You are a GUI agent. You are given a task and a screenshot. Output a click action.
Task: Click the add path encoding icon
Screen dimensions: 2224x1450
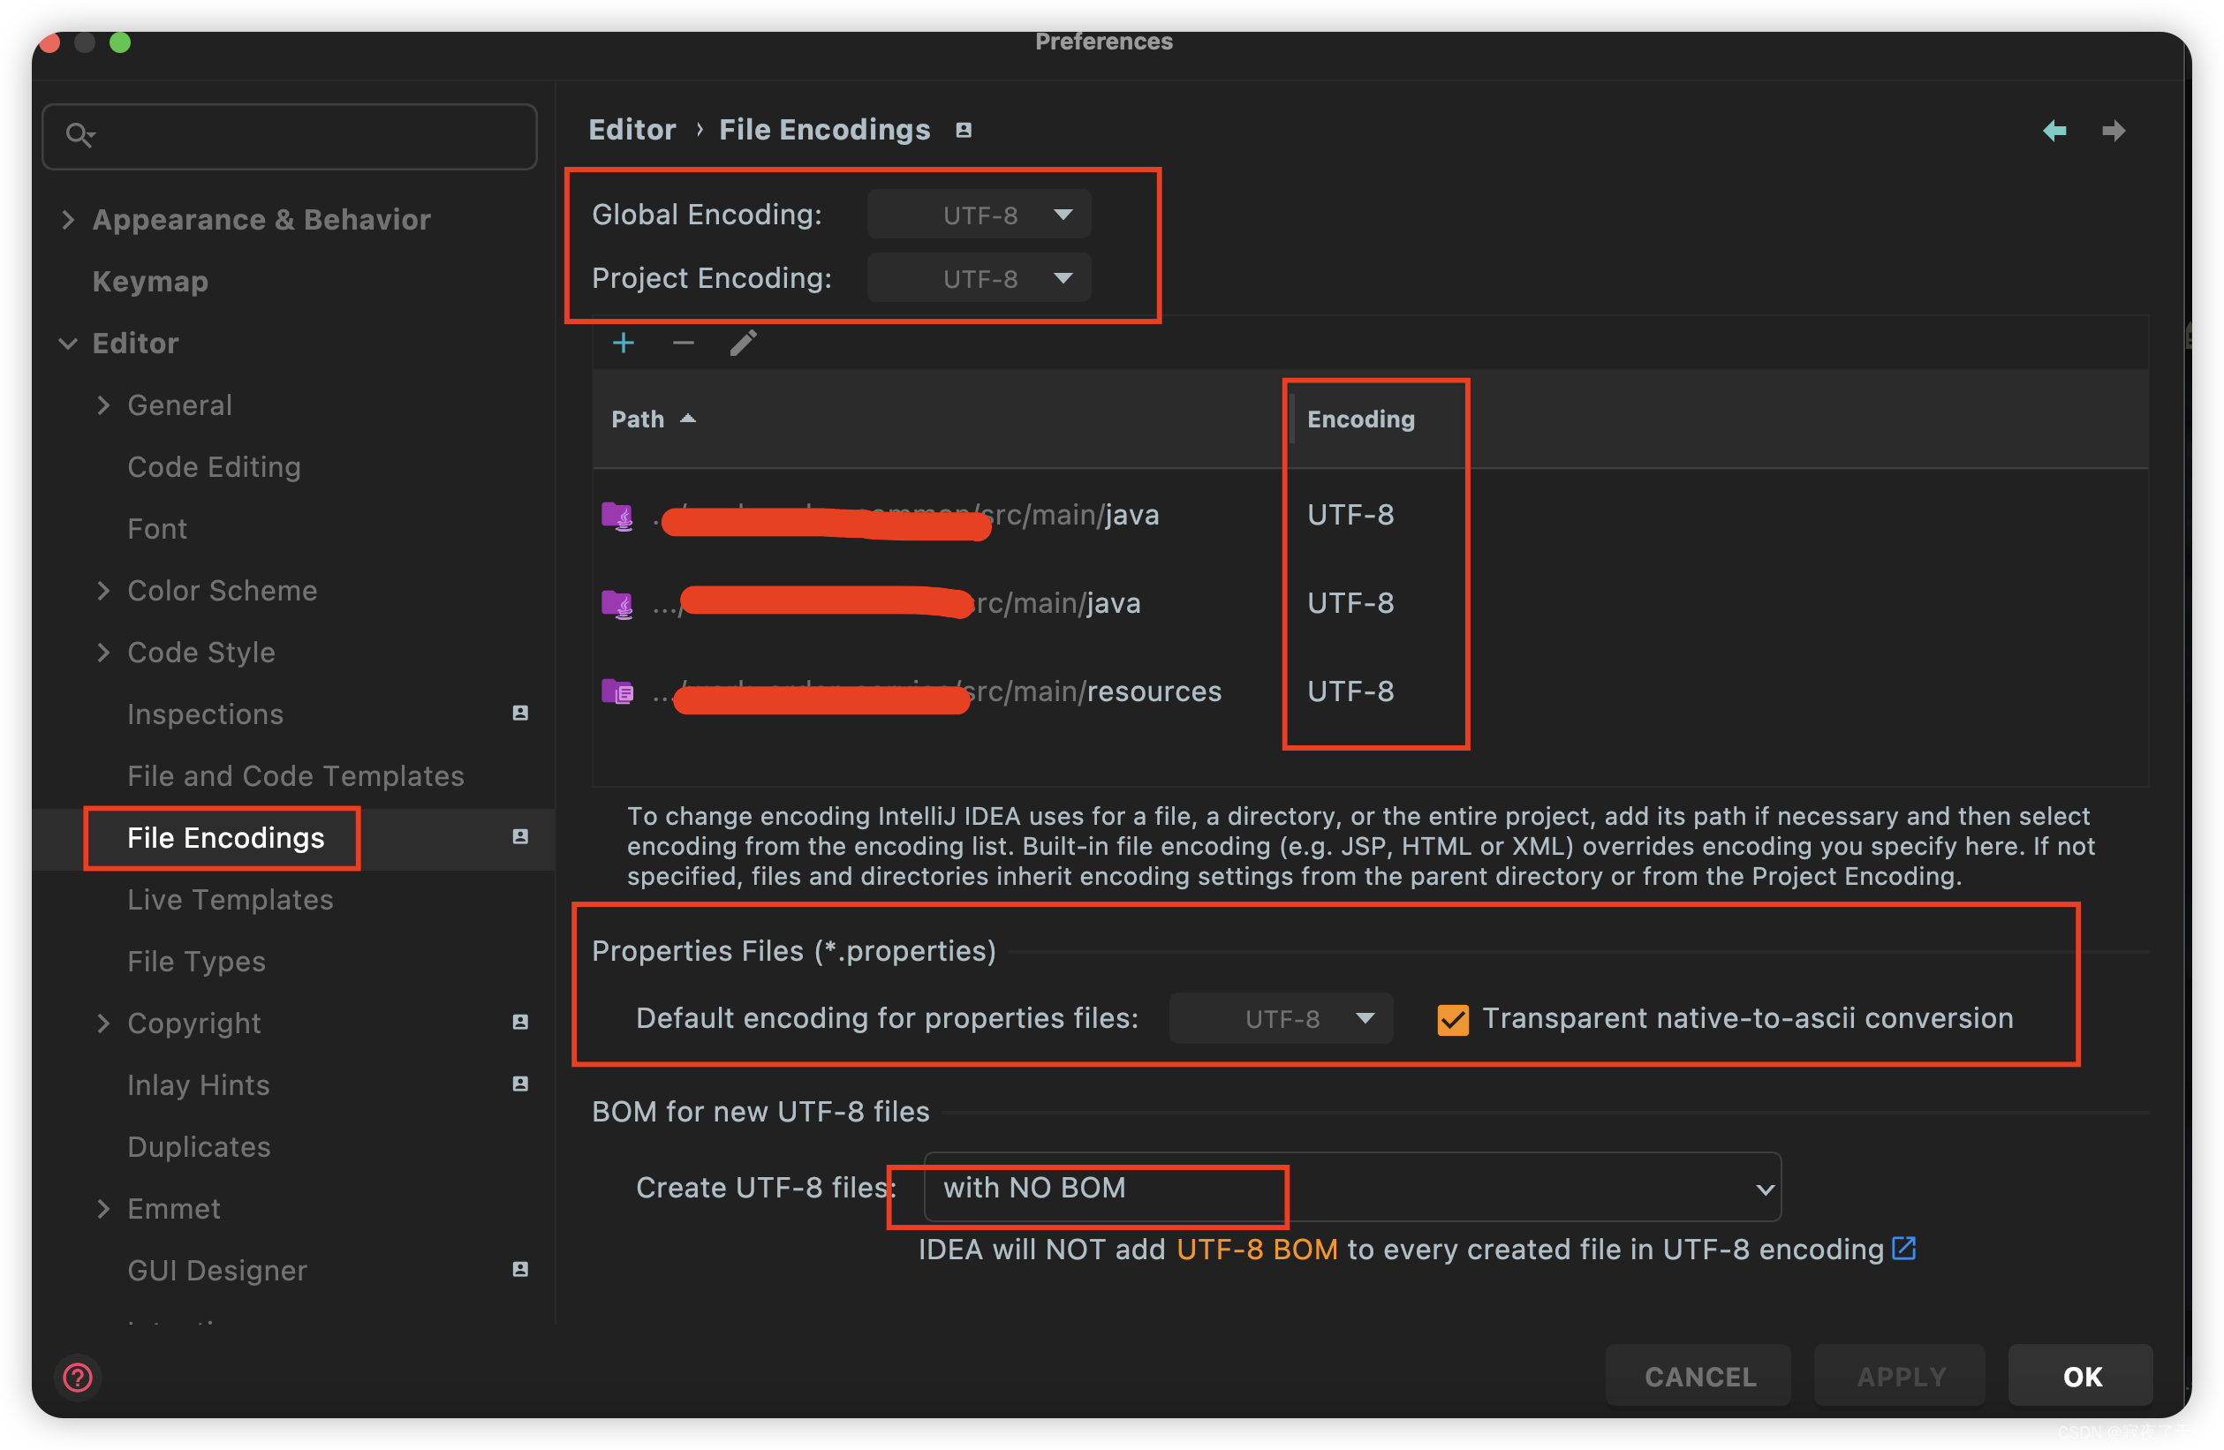coord(624,342)
